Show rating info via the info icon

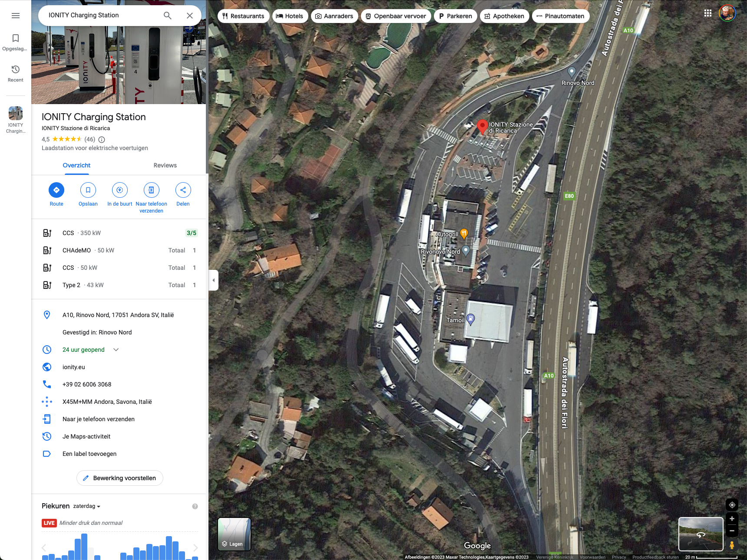tap(102, 139)
